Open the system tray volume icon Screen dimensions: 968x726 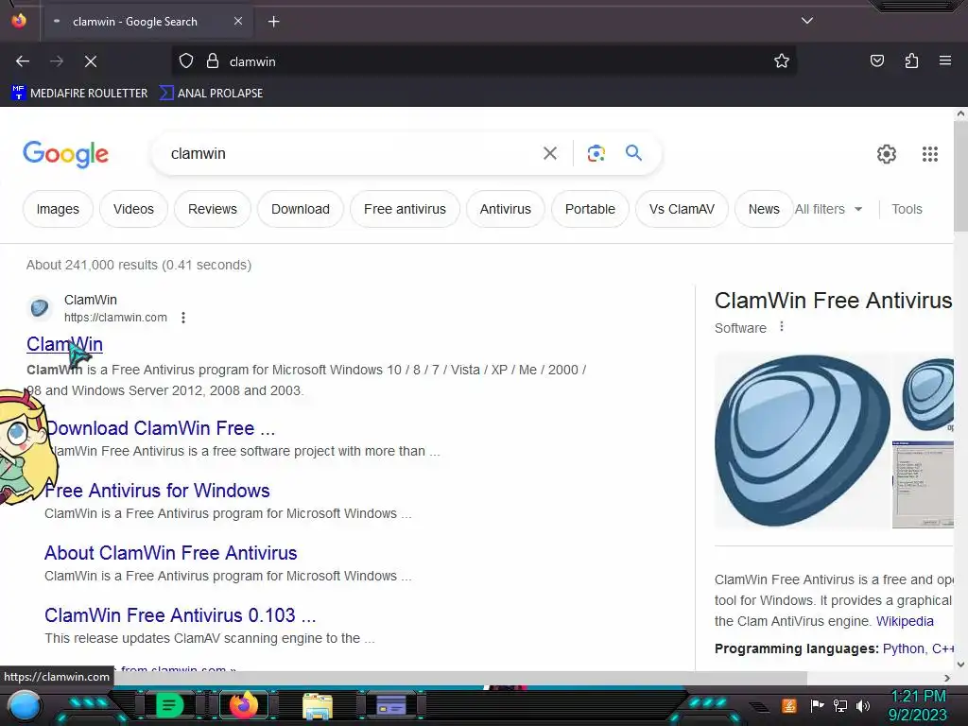click(x=862, y=705)
